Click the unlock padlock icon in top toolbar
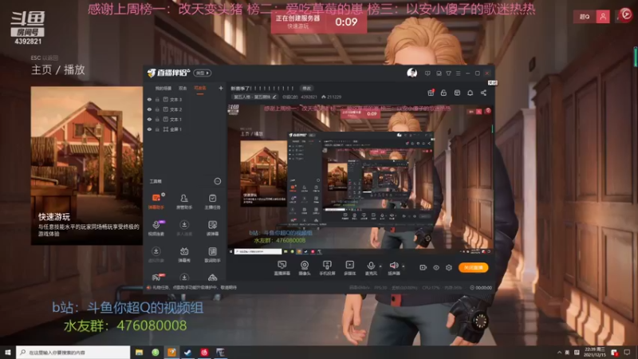This screenshot has width=638, height=359. point(443,93)
